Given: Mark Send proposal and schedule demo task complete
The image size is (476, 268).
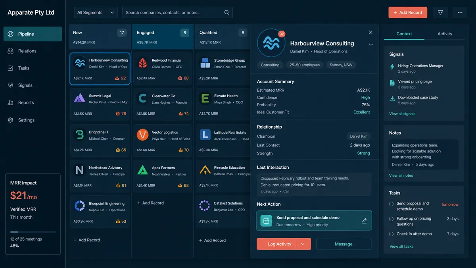Looking at the screenshot, I should tap(392, 204).
